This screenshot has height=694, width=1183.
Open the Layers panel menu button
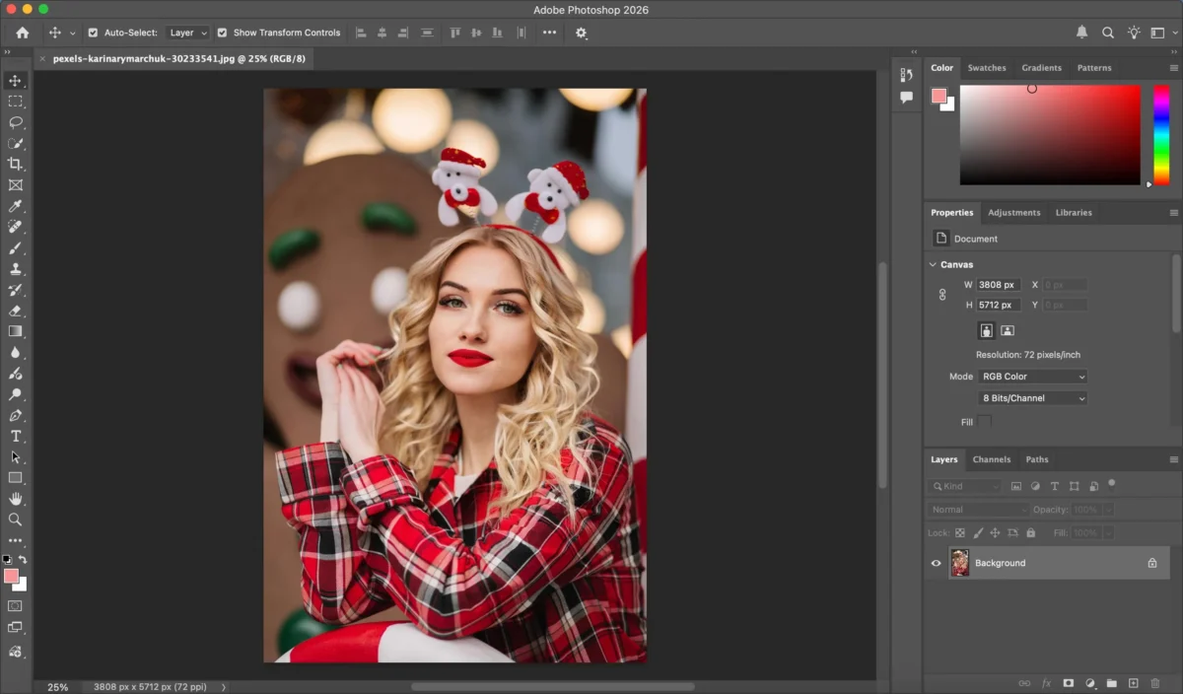1173,459
